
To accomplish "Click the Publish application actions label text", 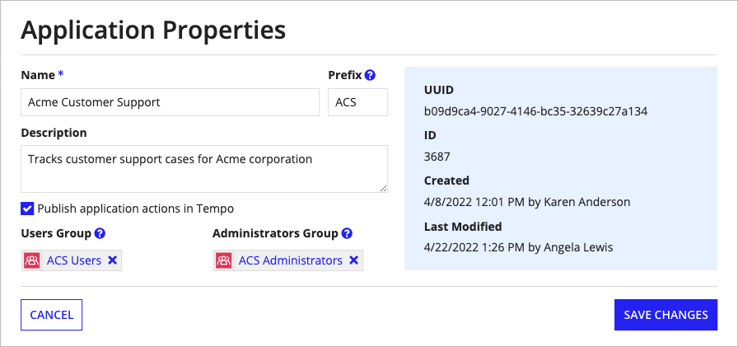I will (136, 209).
